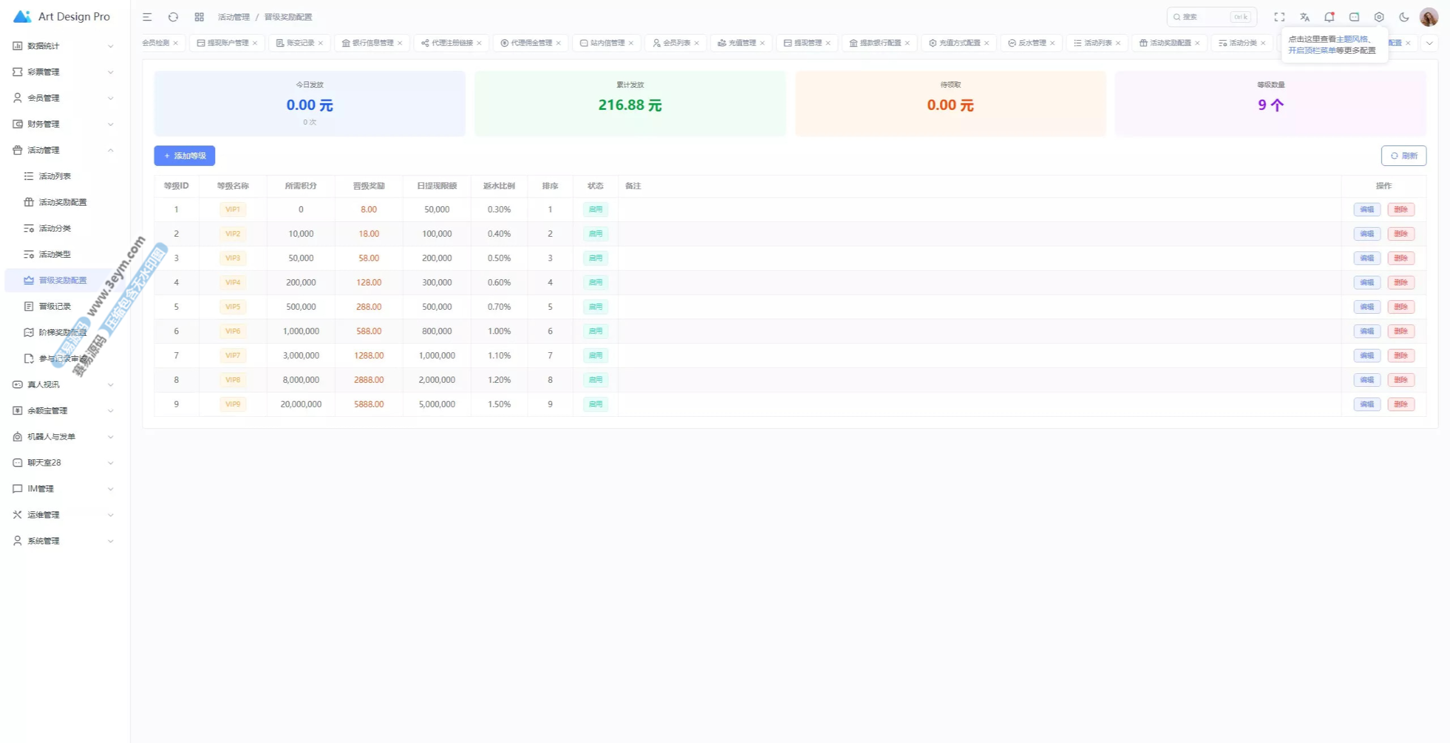Delete the VIP5 level row

tap(1401, 307)
